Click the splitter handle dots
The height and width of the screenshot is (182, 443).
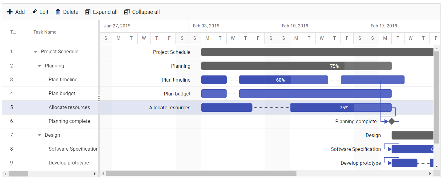99,99
